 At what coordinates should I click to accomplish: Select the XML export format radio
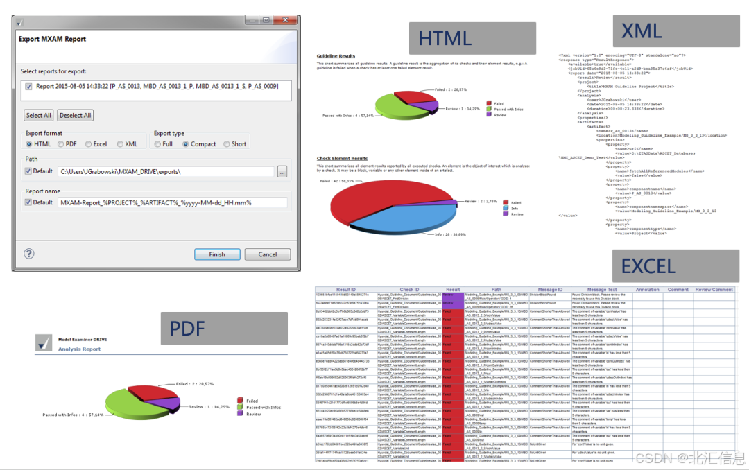point(121,143)
